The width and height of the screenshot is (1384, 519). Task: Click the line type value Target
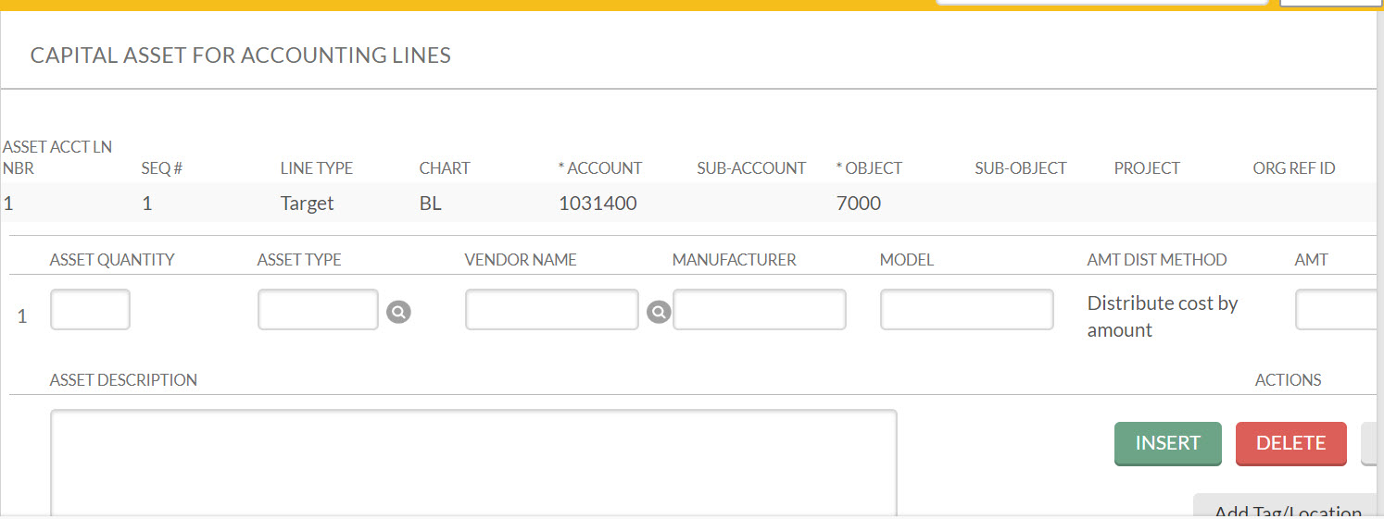coord(307,204)
